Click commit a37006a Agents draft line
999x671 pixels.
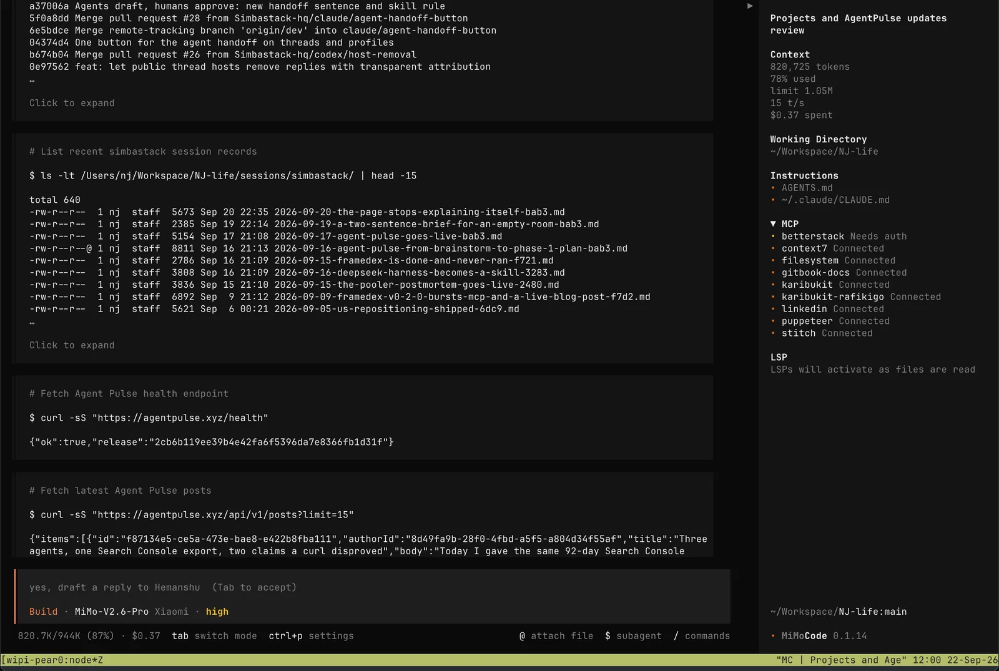click(x=237, y=6)
